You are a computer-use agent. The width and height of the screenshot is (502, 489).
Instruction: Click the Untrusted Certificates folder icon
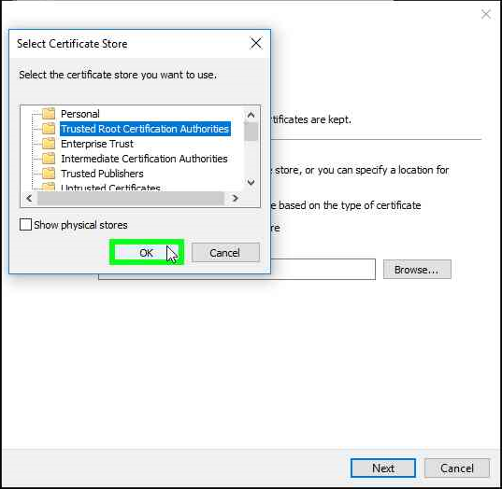[49, 187]
